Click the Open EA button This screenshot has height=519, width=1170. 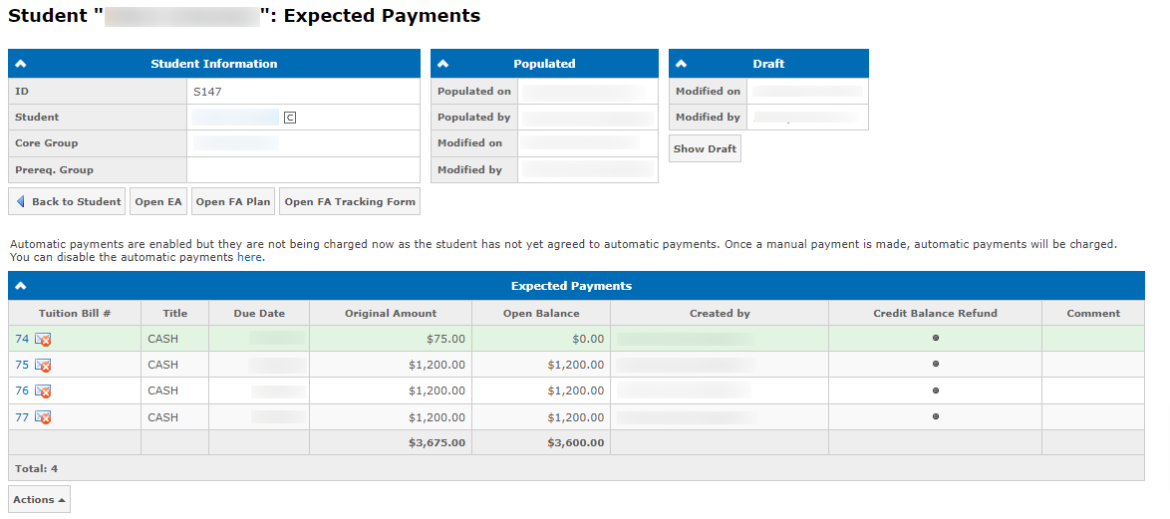click(158, 201)
